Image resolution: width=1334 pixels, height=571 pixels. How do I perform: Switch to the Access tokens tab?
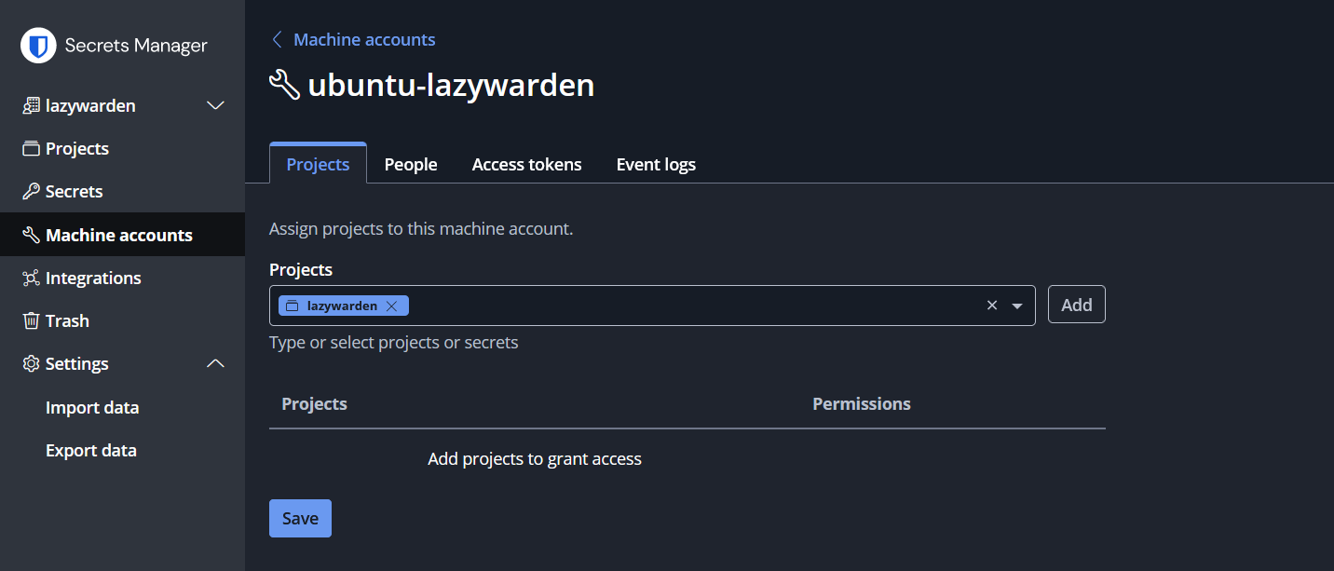[527, 164]
